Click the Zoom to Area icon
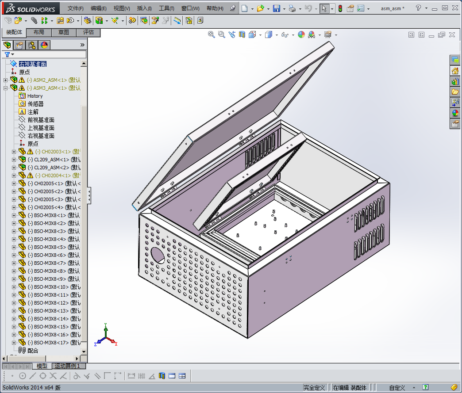Viewport: 462px width, 393px height. coord(222,35)
